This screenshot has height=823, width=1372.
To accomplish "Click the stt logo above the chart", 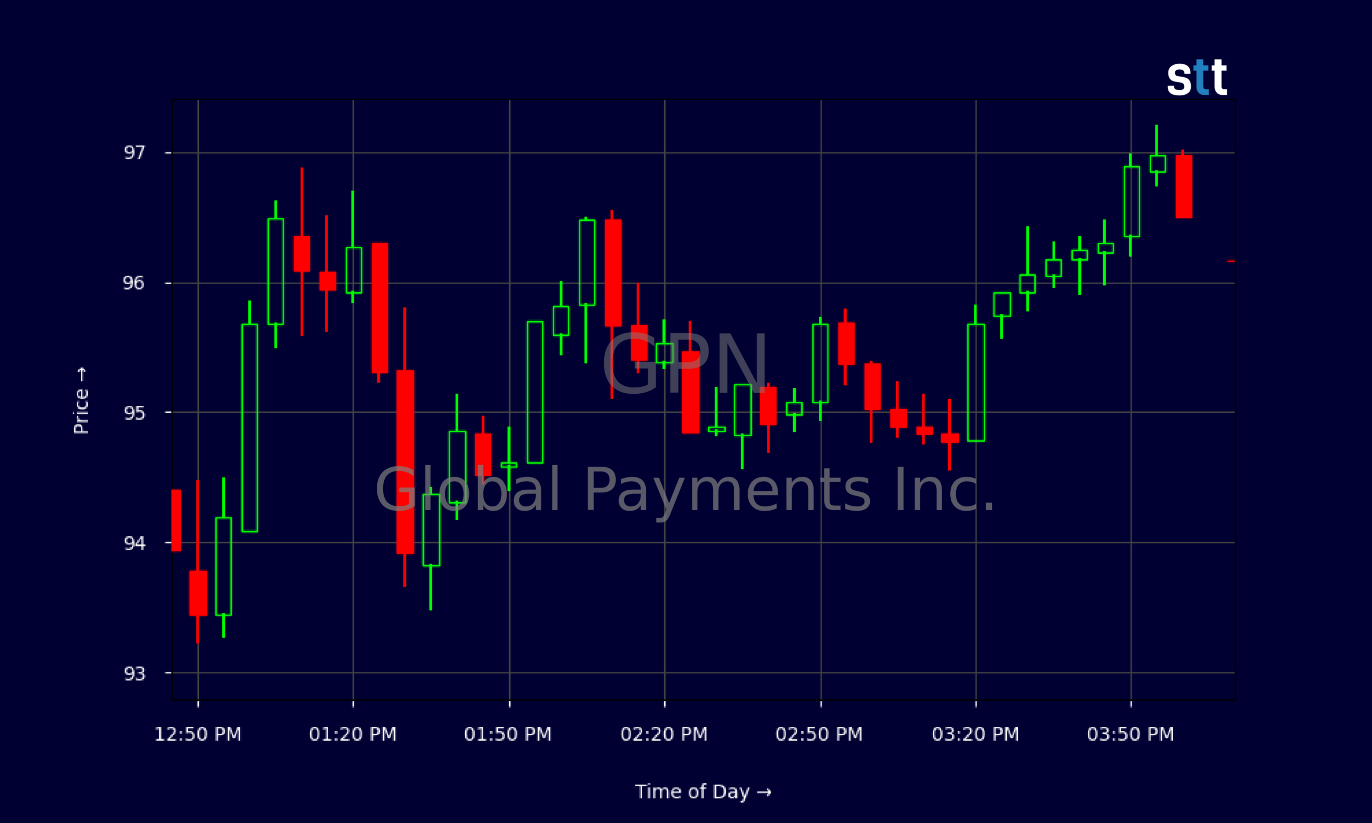I will point(1197,77).
